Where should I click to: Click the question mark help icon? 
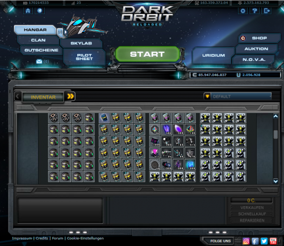(254, 11)
